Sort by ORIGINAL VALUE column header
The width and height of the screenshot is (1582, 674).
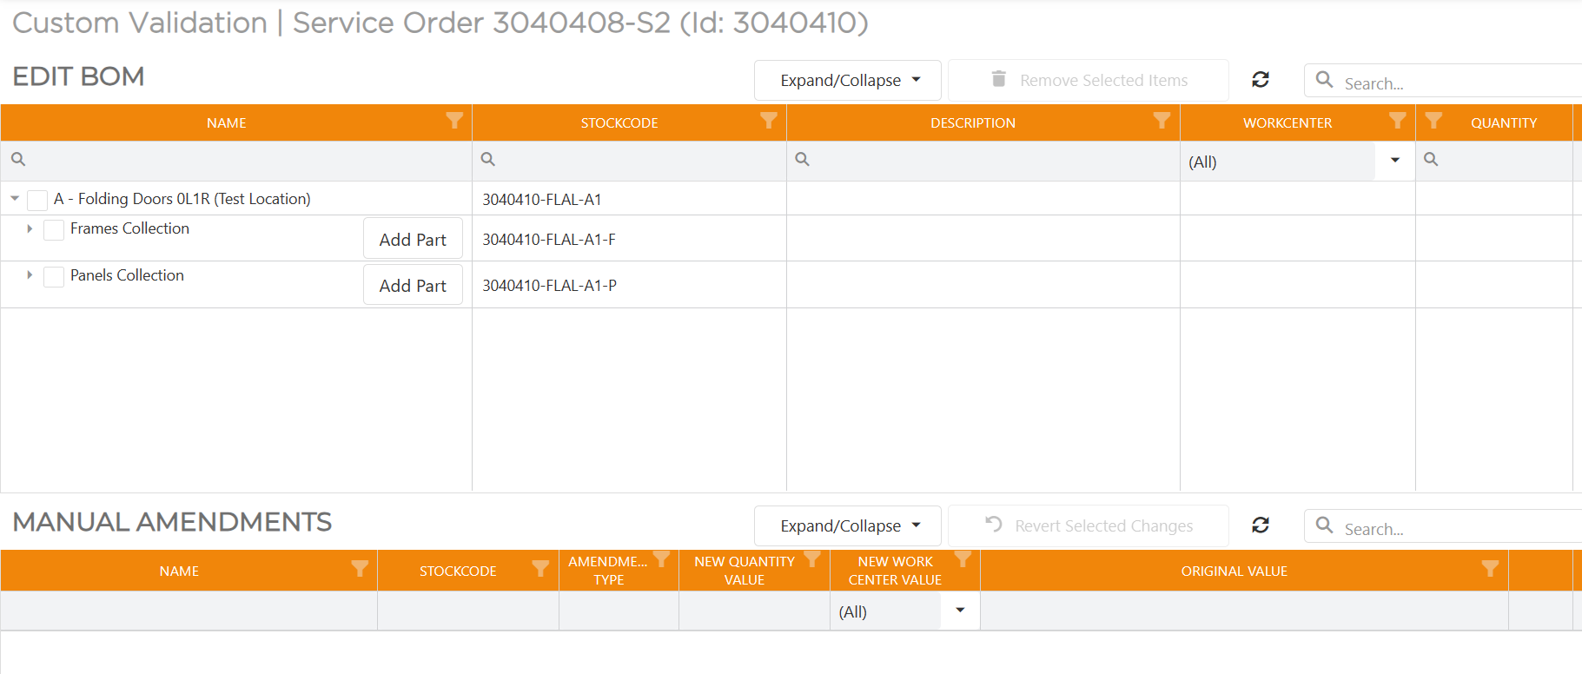tap(1234, 572)
